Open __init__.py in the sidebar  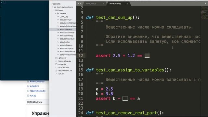point(64,17)
